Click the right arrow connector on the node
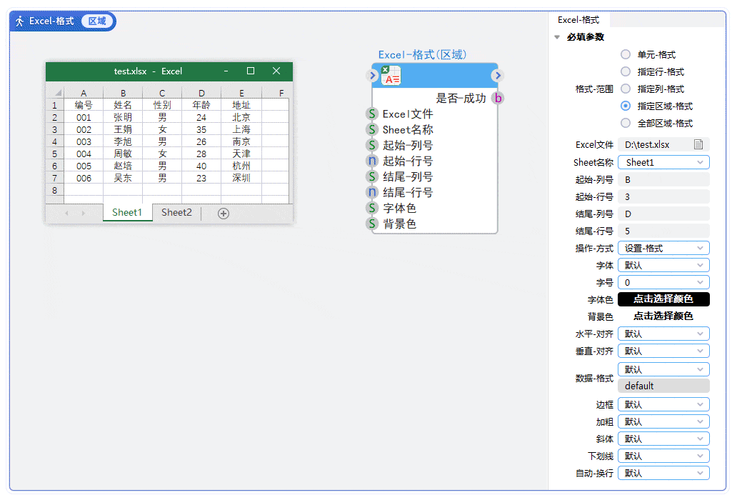Image resolution: width=737 pixels, height=500 pixels. coord(497,74)
